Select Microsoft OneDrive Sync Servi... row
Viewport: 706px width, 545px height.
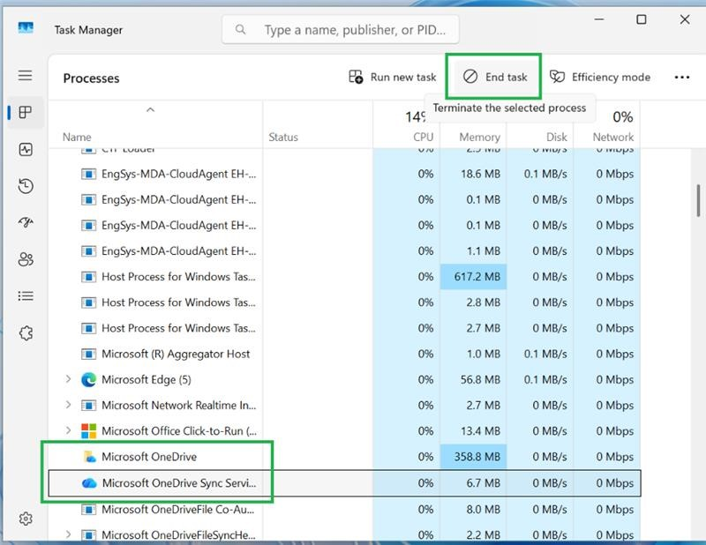[x=344, y=483]
